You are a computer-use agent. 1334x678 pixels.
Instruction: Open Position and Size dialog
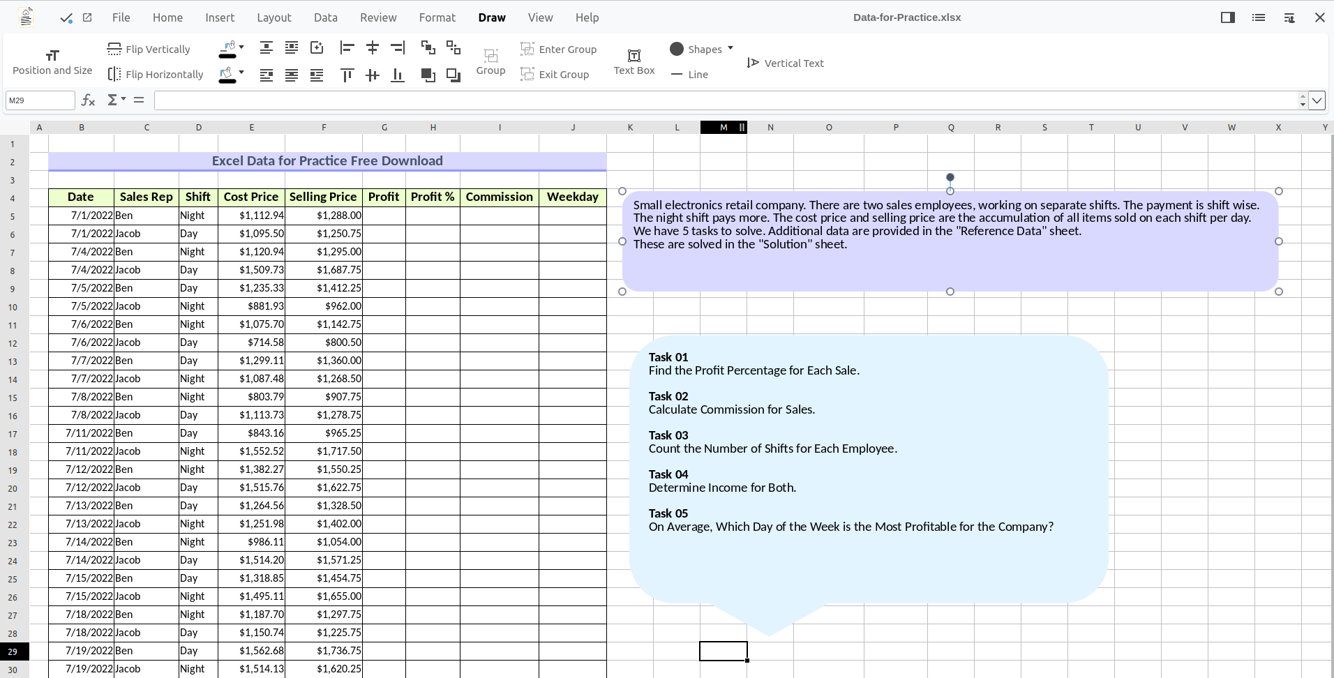[x=52, y=62]
